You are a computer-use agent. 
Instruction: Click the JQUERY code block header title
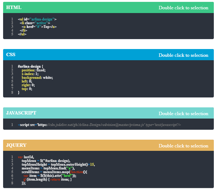pos(16,145)
